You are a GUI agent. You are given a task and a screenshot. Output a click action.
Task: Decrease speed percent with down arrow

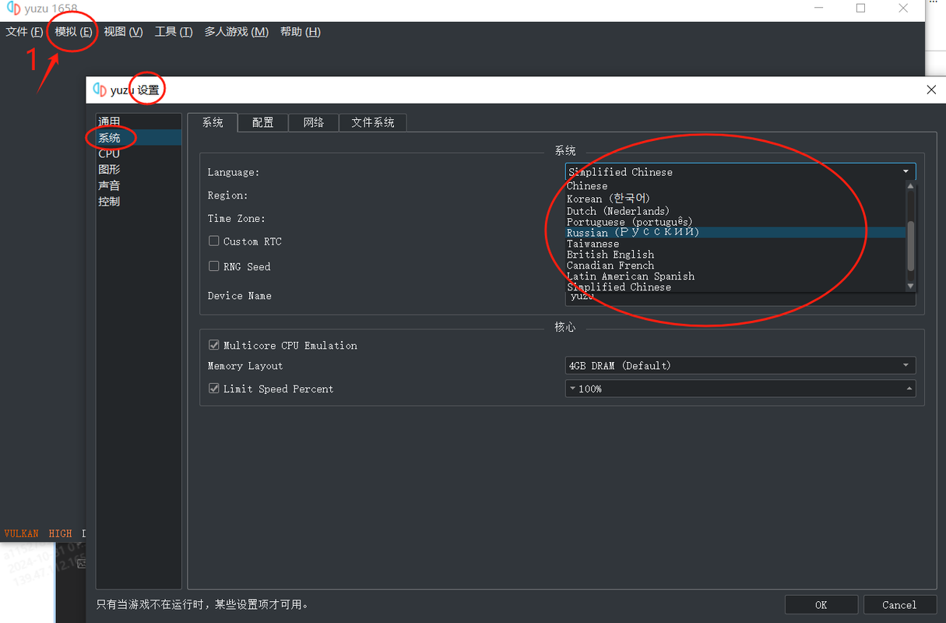pos(573,389)
